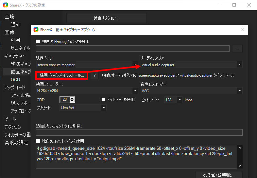This screenshot has height=178, width=257.
Task: Click the オプションを初期化... button
Action: [x=219, y=175]
